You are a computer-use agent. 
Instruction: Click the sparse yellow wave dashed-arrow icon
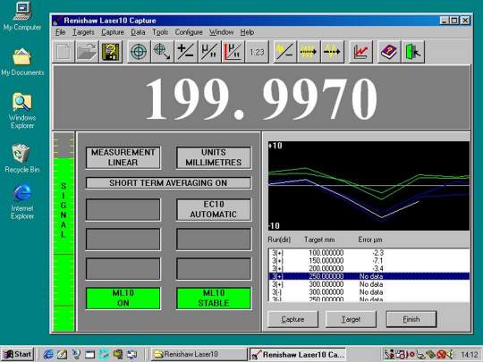pos(333,52)
